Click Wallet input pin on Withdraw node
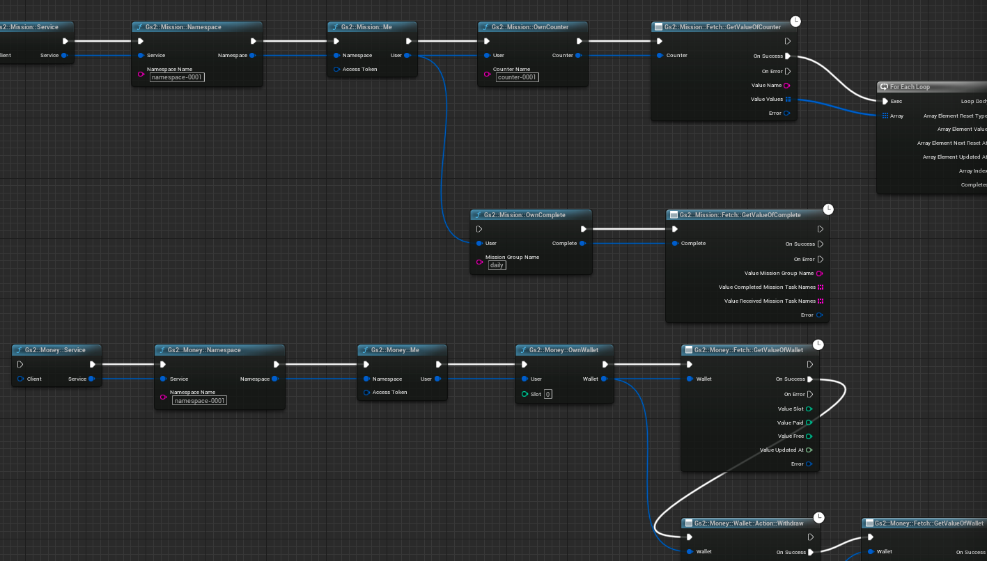 point(690,551)
